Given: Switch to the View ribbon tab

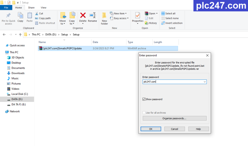Looking at the screenshot, I should [43, 8].
